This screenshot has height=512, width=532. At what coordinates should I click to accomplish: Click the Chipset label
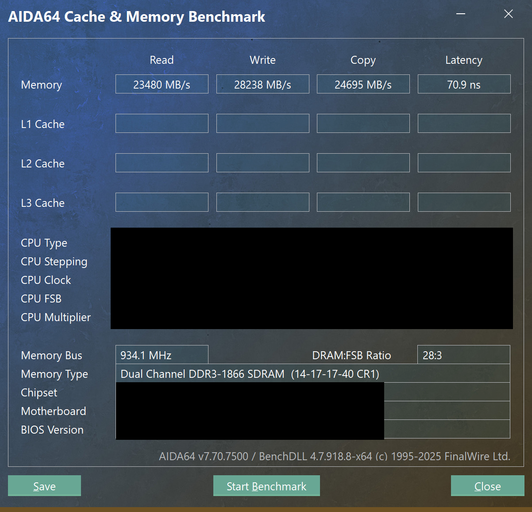click(x=39, y=393)
